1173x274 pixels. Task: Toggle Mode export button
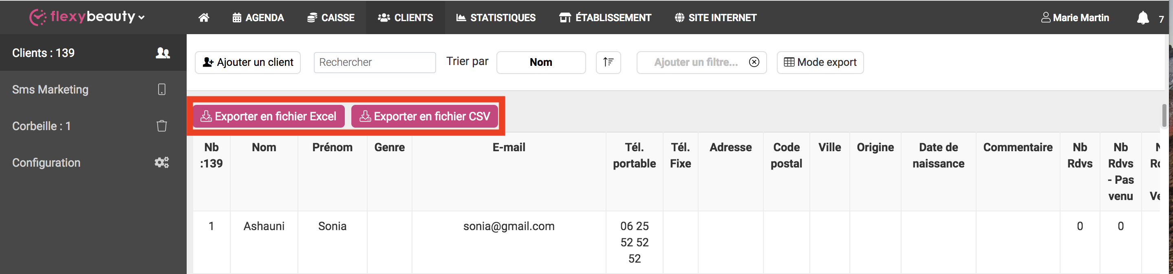[820, 62]
